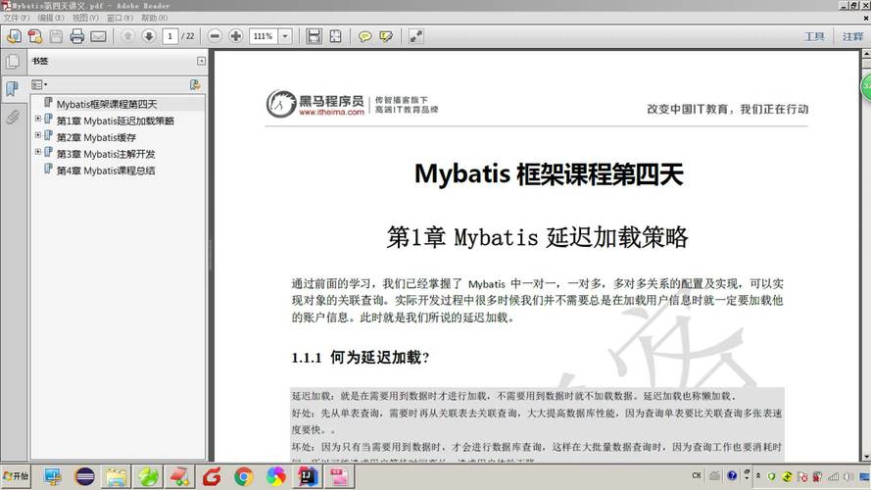Open the attachments paperclip panel
Viewport: 871px width, 490px height.
13,117
